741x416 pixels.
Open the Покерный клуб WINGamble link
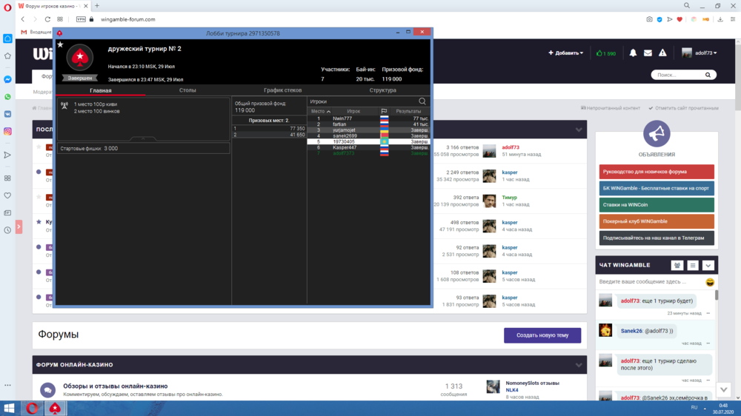[x=656, y=221]
